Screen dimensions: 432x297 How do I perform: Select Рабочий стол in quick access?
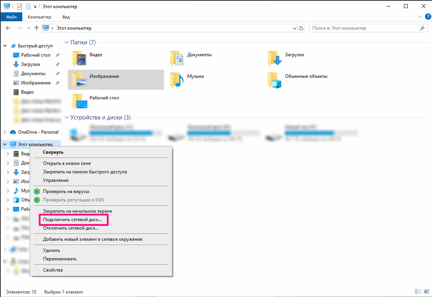tap(35, 55)
